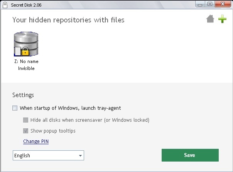Viewport: 233px width, 172px height.
Task: Click the 'Invisible' status text
Action: [x=26, y=68]
